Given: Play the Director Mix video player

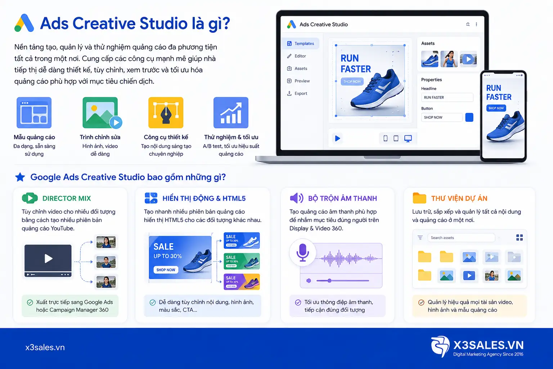Looking at the screenshot, I should 48,258.
